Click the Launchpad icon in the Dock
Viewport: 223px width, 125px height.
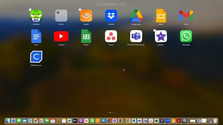41,121
